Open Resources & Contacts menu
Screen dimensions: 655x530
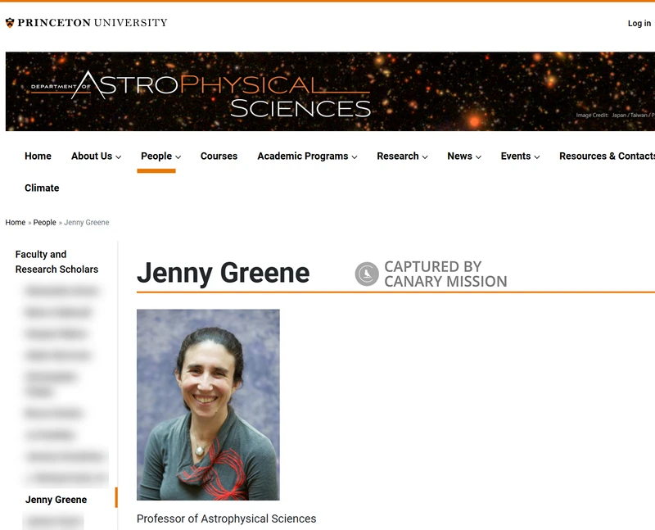pos(607,156)
